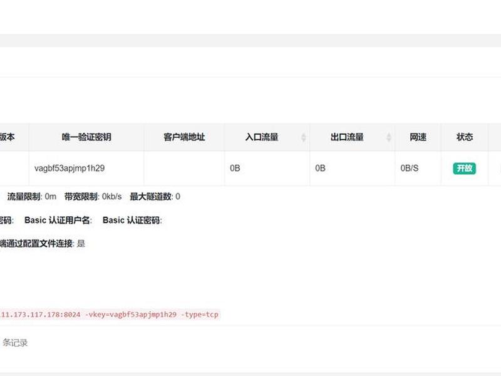
Task: Click the 客户端地址 column header
Action: click(184, 137)
